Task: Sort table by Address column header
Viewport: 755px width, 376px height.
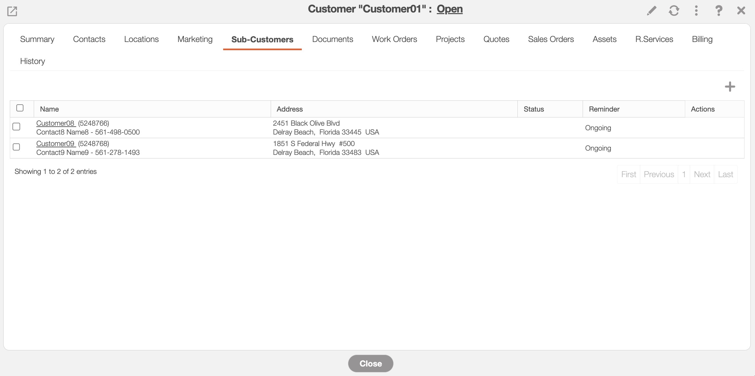Action: [290, 109]
